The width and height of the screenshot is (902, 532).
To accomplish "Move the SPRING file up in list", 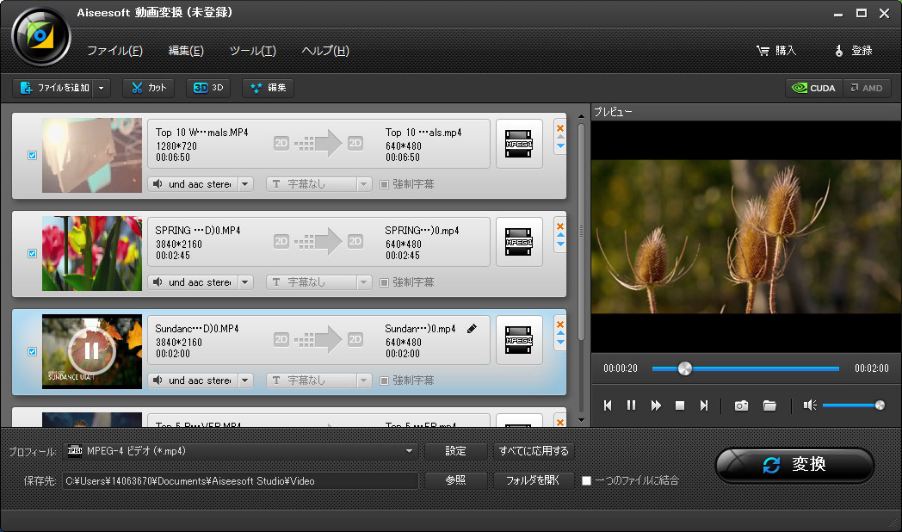I will point(560,235).
